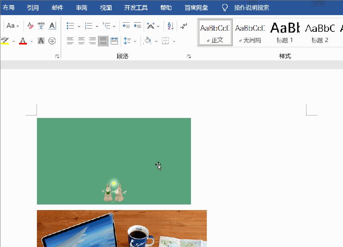This screenshot has height=247, width=343.
Task: Select the bullets list icon
Action: 70,25
